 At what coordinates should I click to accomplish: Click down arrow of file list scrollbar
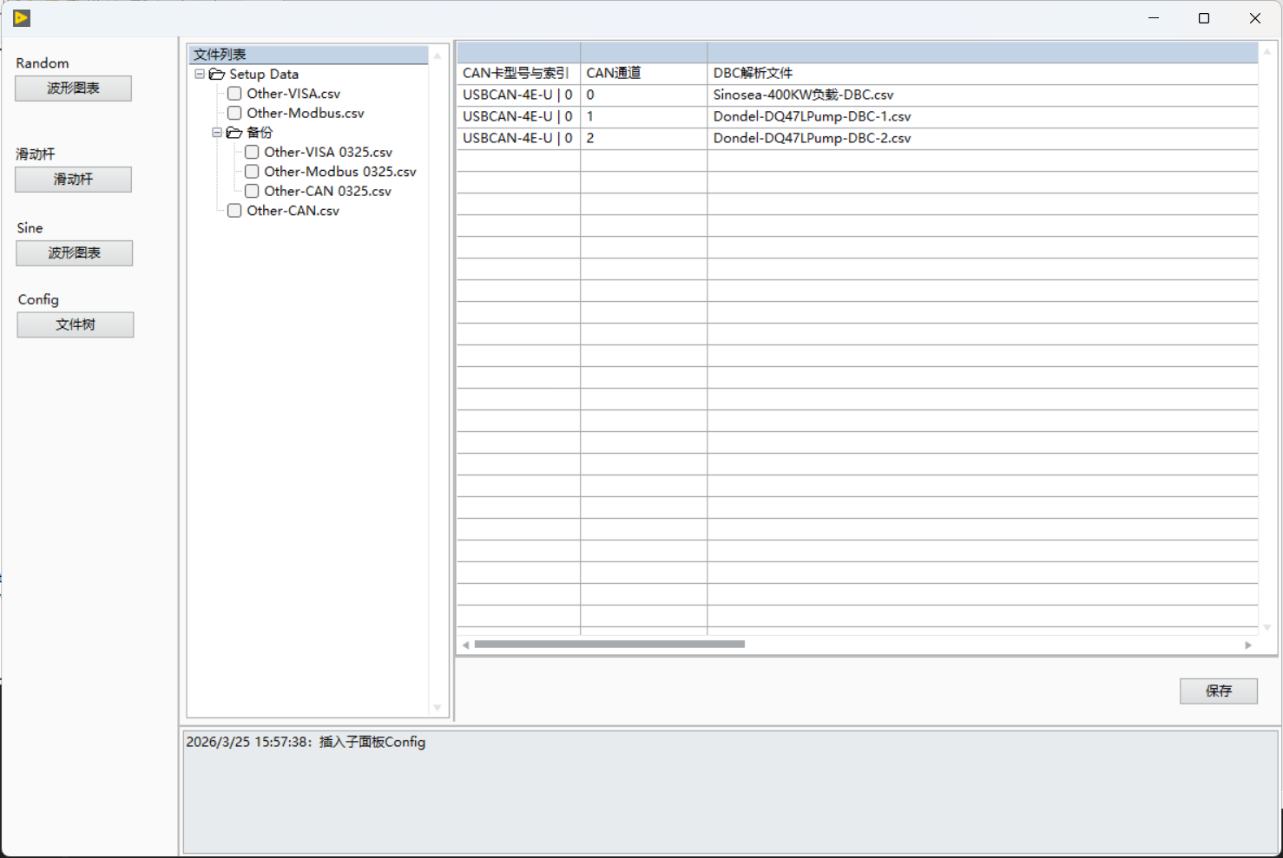pyautogui.click(x=438, y=708)
